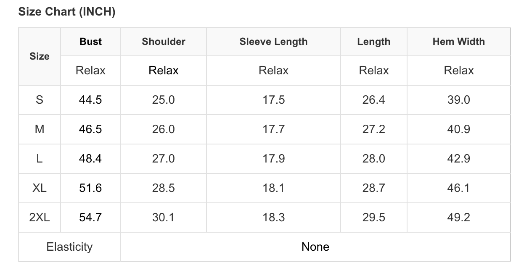Select the Shoulder column header
The width and height of the screenshot is (524, 278).
[163, 42]
